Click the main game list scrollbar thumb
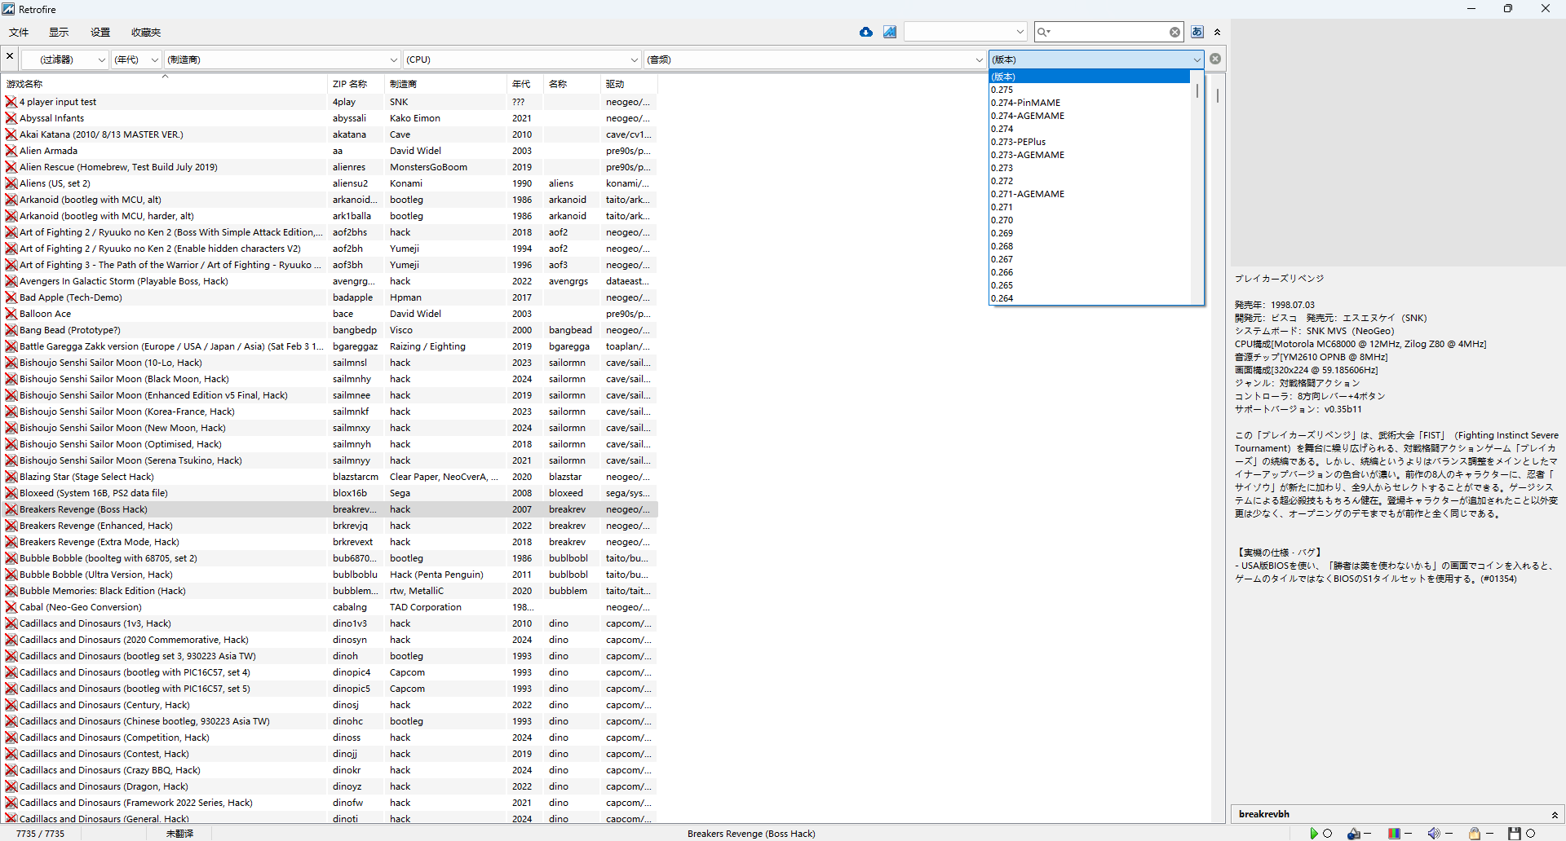Screen dimensions: 1566x841 (x=1218, y=95)
